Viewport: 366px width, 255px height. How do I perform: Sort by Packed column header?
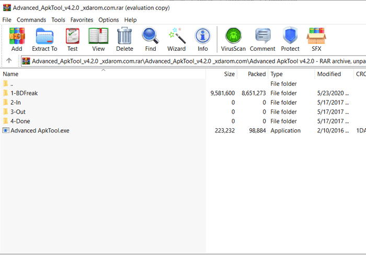[x=253, y=74]
